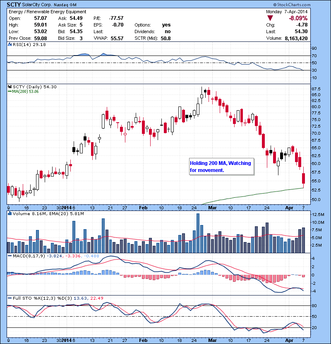Click the Dividends no value
The image size is (331, 344).
pyautogui.click(x=168, y=31)
